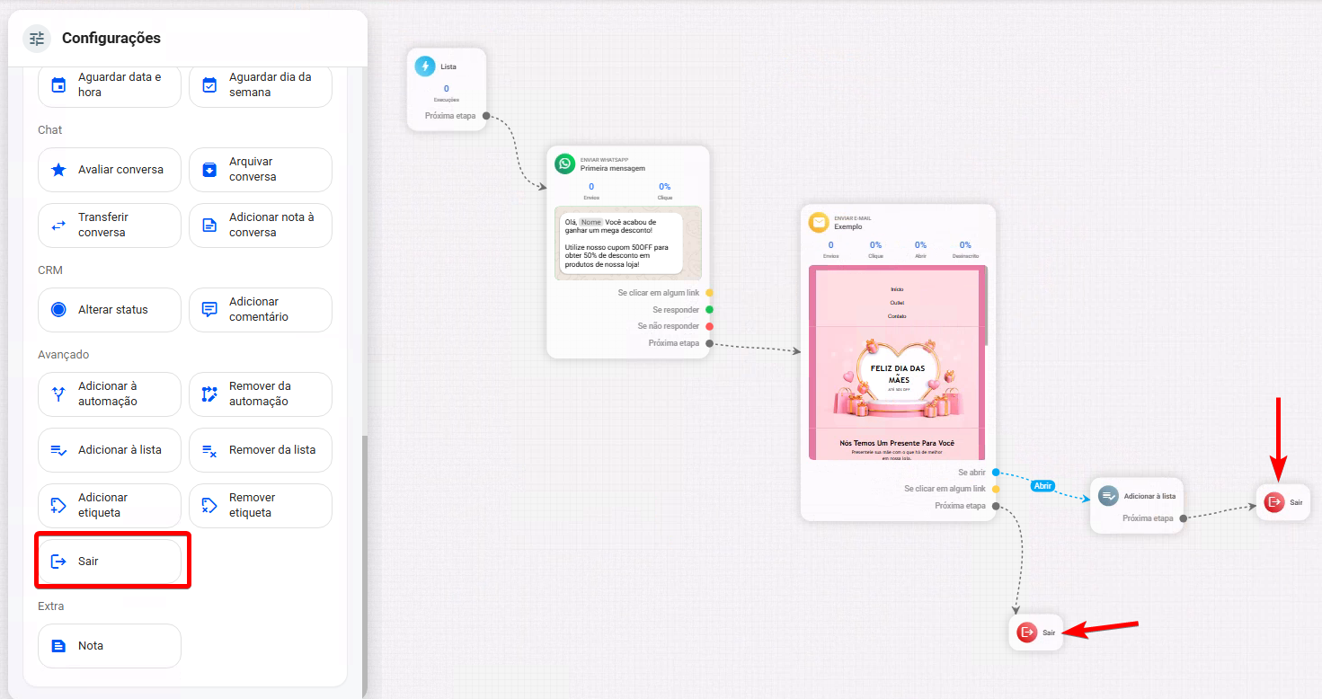Click the tag-plus icon for Adicionar etiqueta
The width and height of the screenshot is (1322, 699).
[58, 506]
